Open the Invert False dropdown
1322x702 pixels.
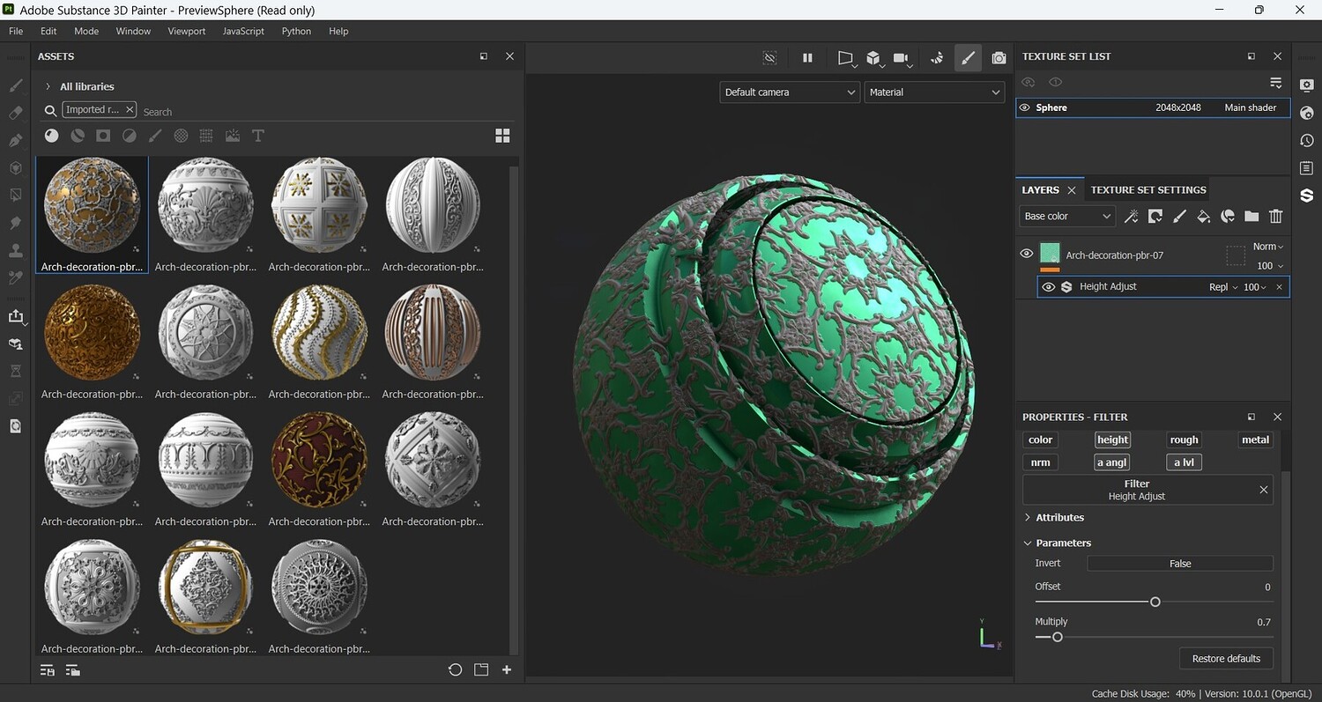click(x=1180, y=564)
